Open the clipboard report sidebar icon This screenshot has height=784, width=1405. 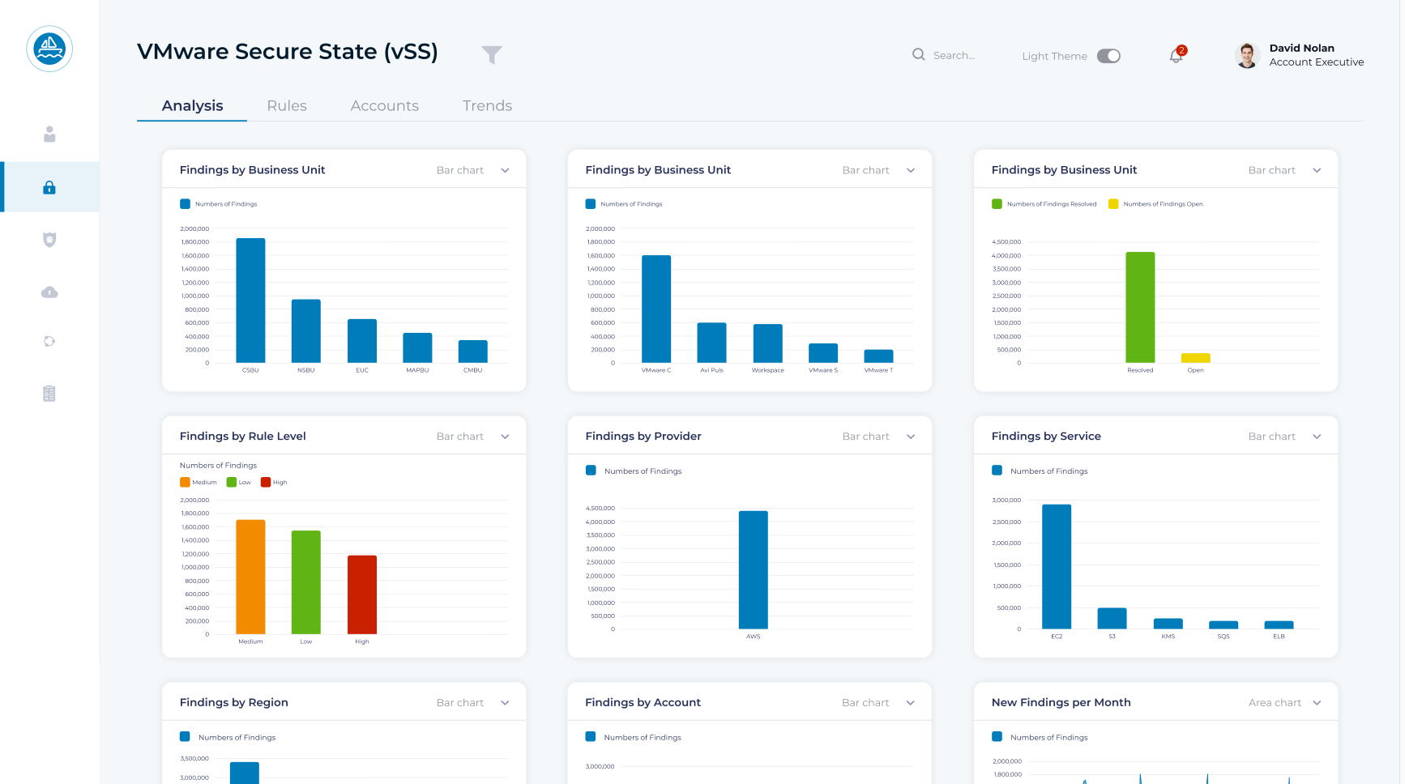point(49,394)
